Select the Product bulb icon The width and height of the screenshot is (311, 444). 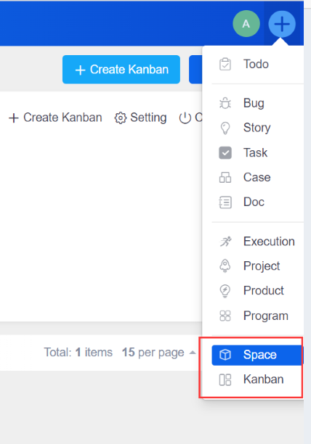pyautogui.click(x=225, y=291)
